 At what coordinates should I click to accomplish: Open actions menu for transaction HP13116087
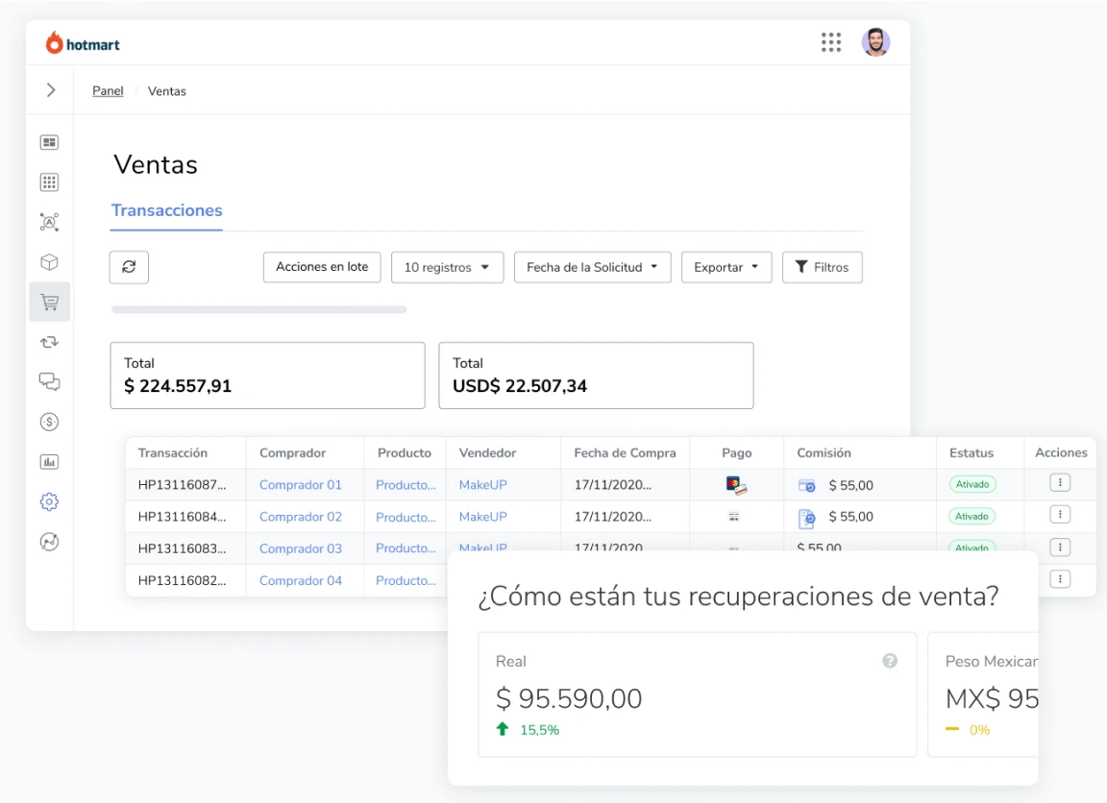[x=1060, y=481]
